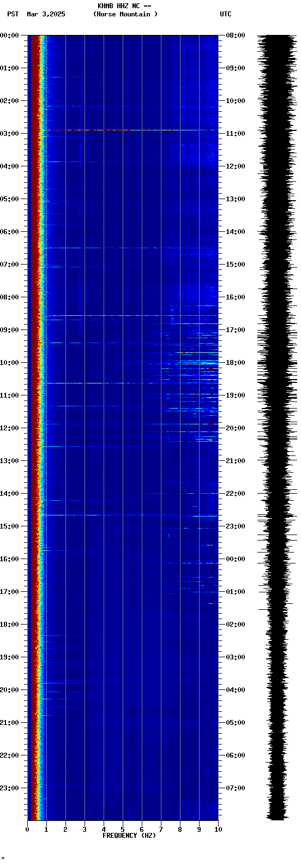The width and height of the screenshot is (301, 864).
Task: Click the broadband event line after 08:30 PST
Action: 130,315
